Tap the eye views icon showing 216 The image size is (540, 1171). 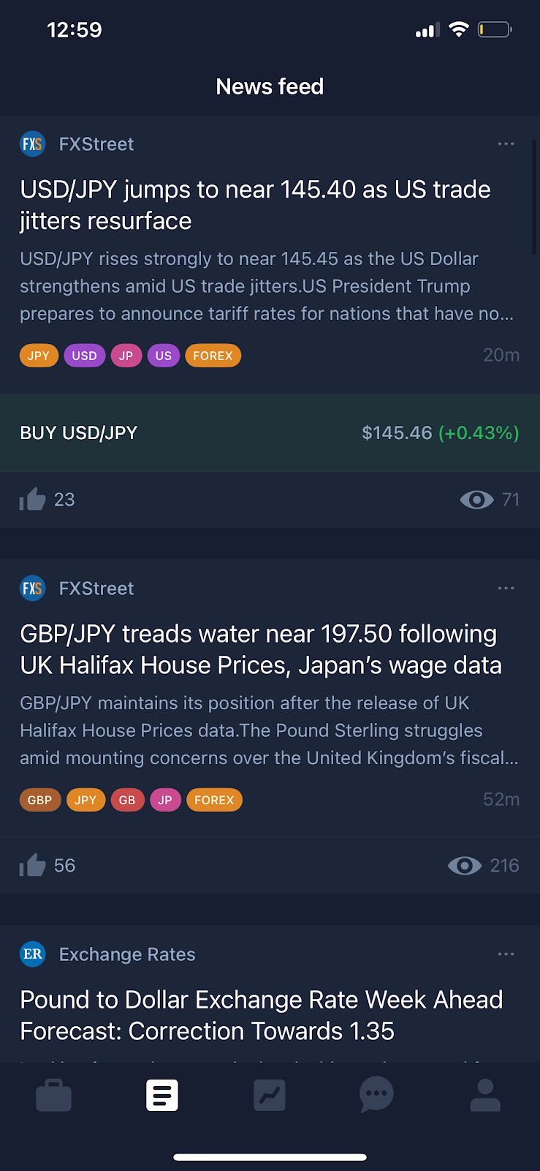tap(465, 866)
